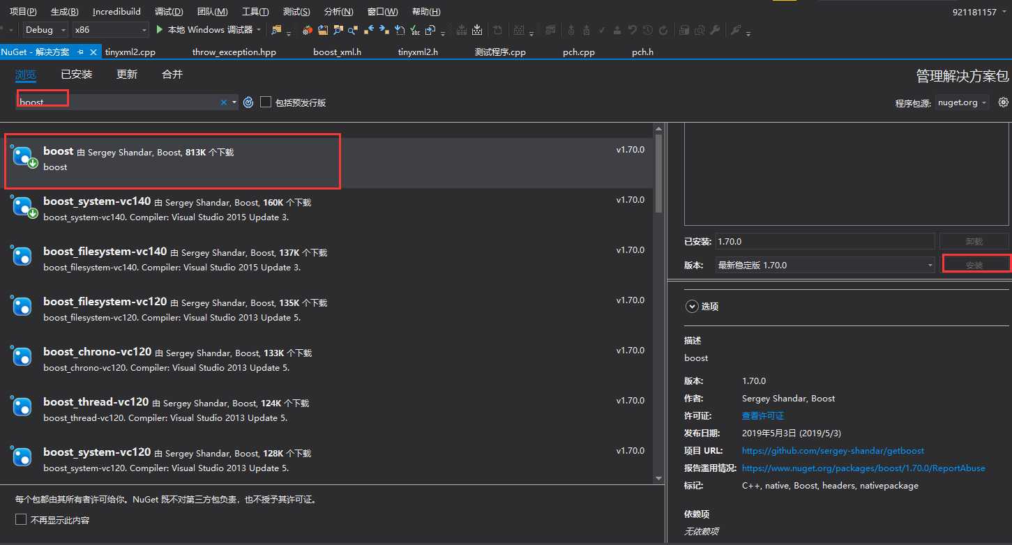Open the x86 platform dropdown
This screenshot has width=1012, height=545.
click(110, 30)
